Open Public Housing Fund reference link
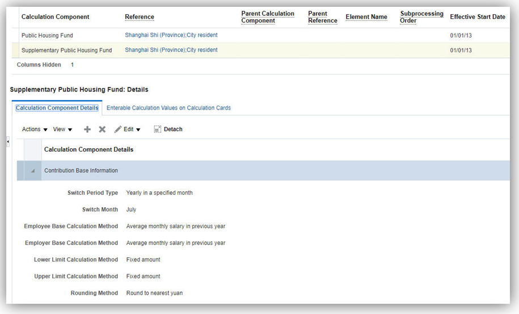 [171, 35]
